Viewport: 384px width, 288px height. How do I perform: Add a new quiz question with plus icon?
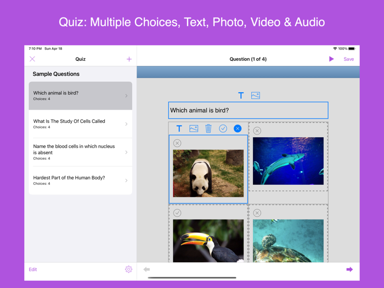click(129, 59)
